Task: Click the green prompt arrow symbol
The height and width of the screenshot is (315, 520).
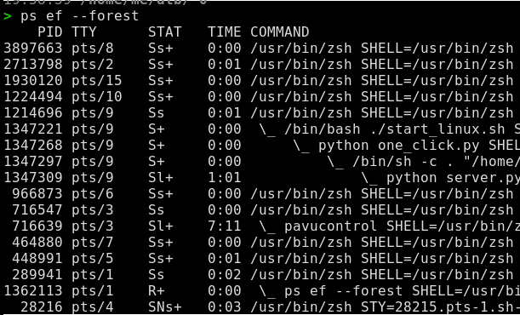Action: pyautogui.click(x=8, y=16)
